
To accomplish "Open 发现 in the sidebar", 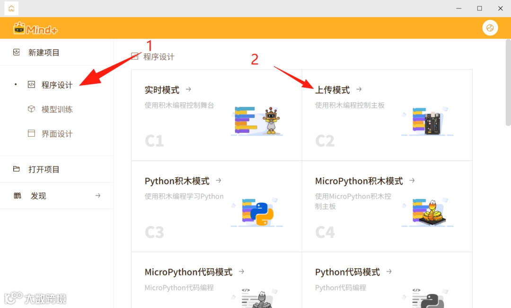I will [x=38, y=196].
